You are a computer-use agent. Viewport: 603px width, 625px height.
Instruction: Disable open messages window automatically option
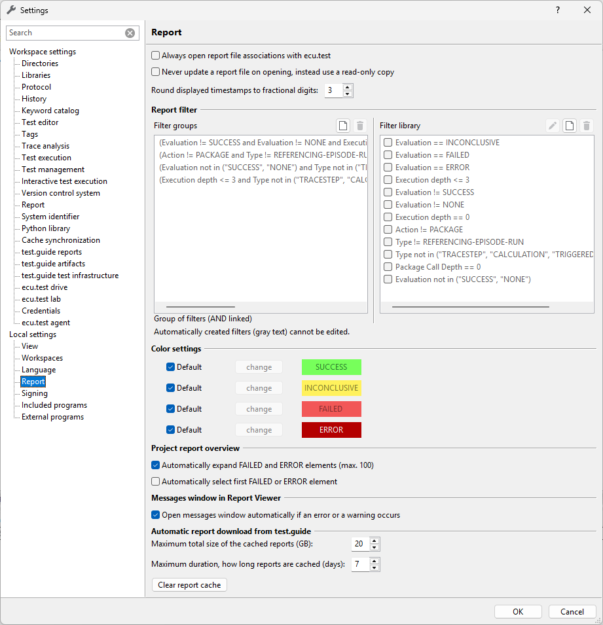click(x=156, y=515)
